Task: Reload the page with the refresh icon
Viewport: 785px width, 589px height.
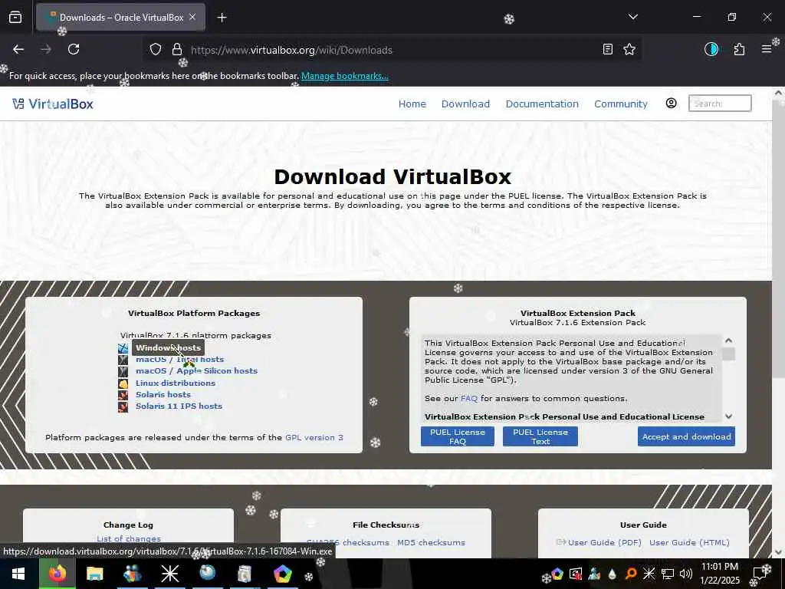Action: (74, 49)
